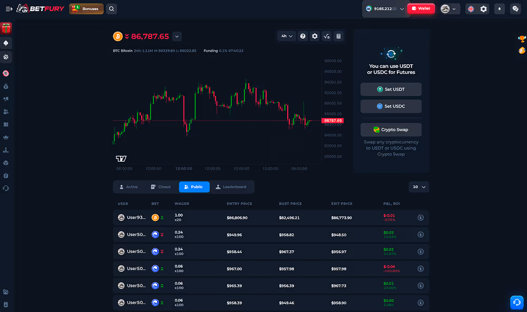
Task: Open the Bonuses gift icon in sidebar
Action: 6,27
